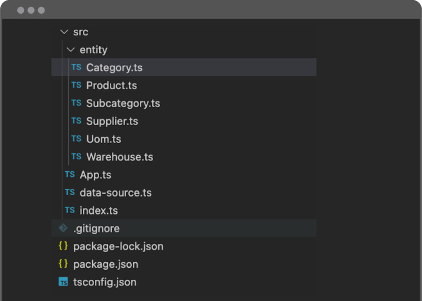Click the TS icon beside Warehouse.ts
422x301 pixels.
[x=76, y=156]
